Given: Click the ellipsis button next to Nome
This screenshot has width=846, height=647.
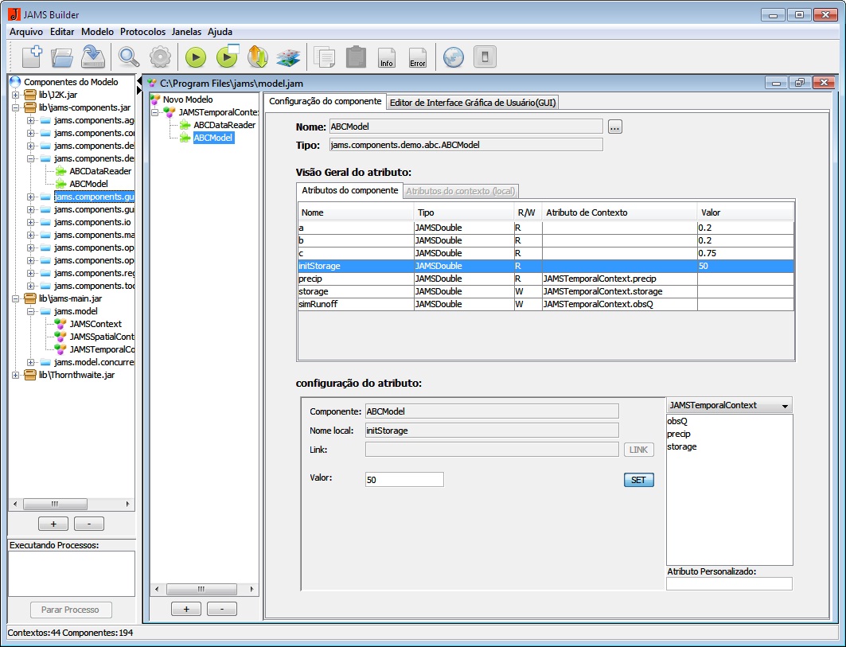Looking at the screenshot, I should 614,127.
